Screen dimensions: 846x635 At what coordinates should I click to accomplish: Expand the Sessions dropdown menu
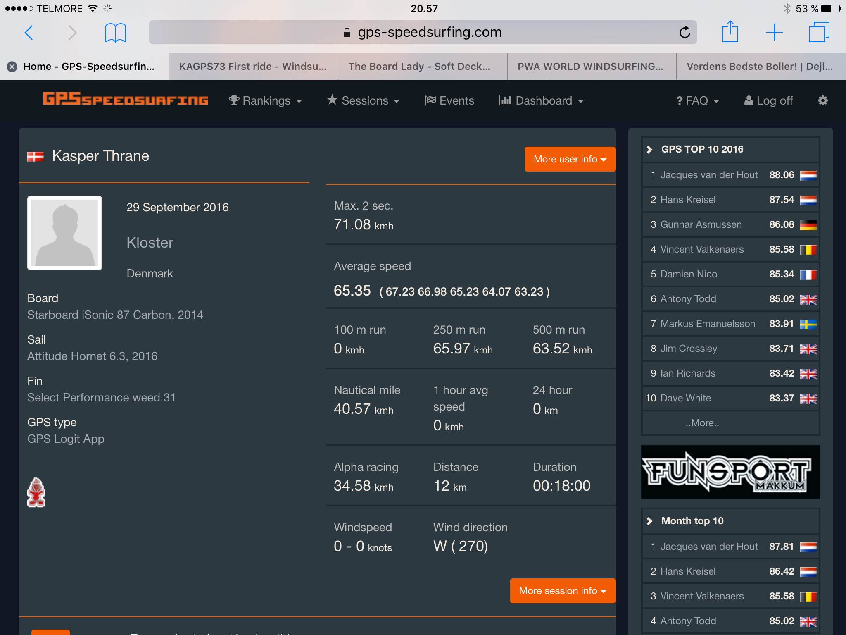coord(363,100)
